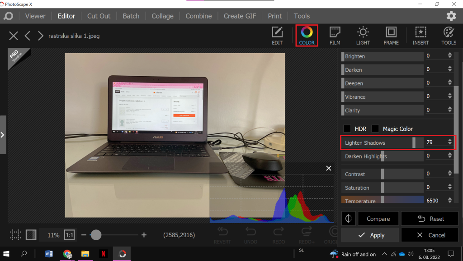The image size is (463, 261).
Task: Open File Explorer from the taskbar
Action: (x=85, y=254)
